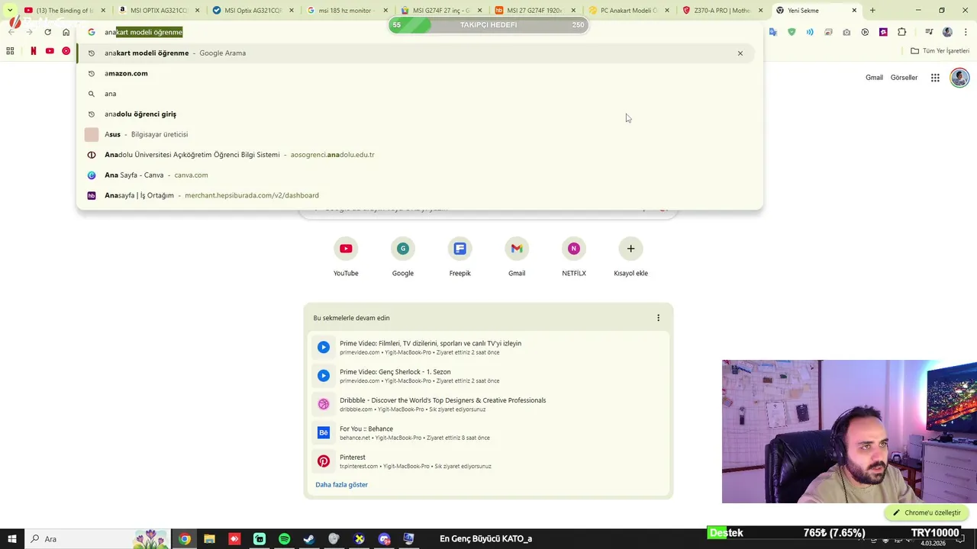The image size is (977, 549).
Task: Close the Yeni Sekme tab
Action: click(854, 11)
